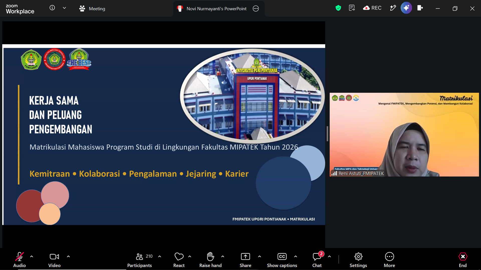
Task: Unmute the microphone via Audio button
Action: (x=20, y=260)
